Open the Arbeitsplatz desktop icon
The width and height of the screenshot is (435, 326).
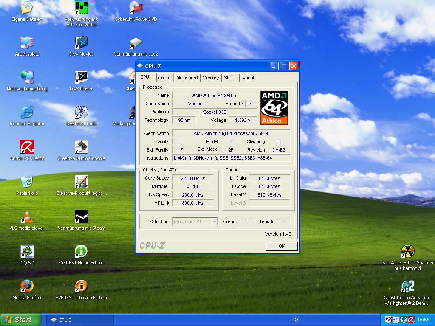27,43
